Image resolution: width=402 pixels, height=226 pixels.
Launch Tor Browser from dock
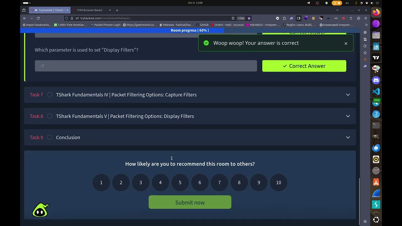(376, 24)
